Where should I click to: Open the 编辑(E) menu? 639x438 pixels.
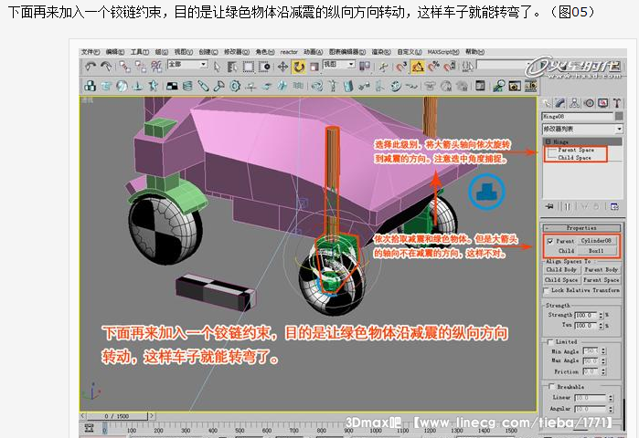115,52
